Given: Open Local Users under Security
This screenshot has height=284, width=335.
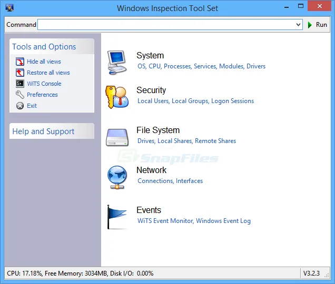Looking at the screenshot, I should pos(153,101).
